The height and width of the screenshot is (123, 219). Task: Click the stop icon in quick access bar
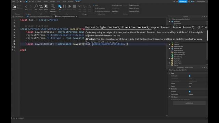[30, 1]
